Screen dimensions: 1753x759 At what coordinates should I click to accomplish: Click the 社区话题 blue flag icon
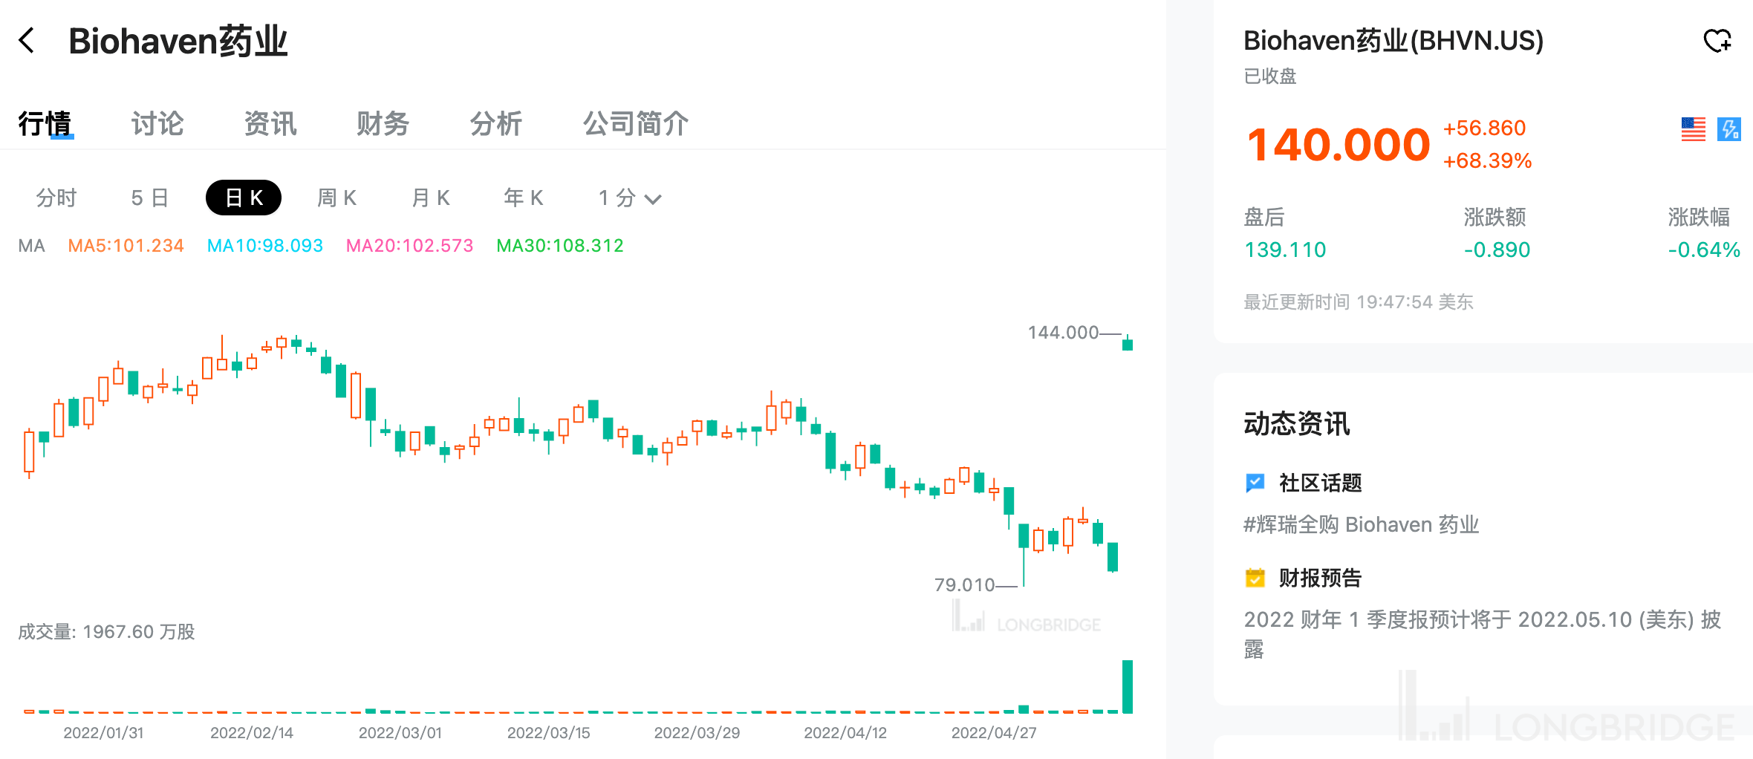(1255, 483)
